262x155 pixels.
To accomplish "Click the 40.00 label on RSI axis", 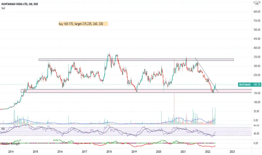I will 256,134.
